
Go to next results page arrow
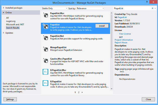coord(82,92)
